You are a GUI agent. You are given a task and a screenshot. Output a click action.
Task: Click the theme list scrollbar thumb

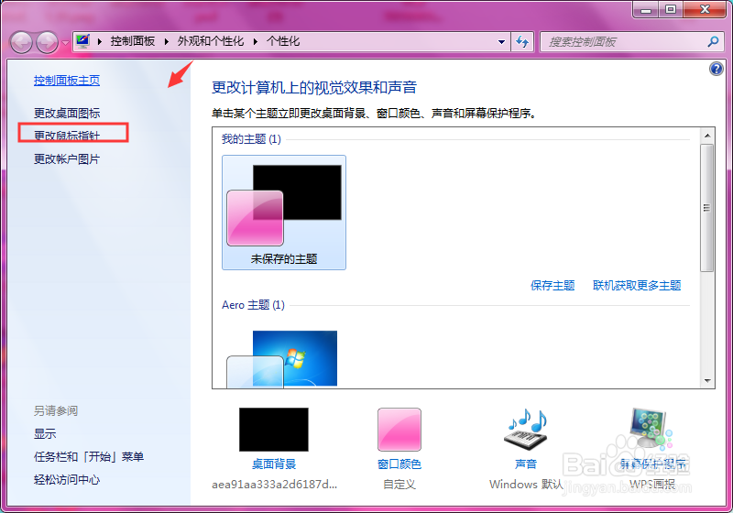click(x=706, y=207)
